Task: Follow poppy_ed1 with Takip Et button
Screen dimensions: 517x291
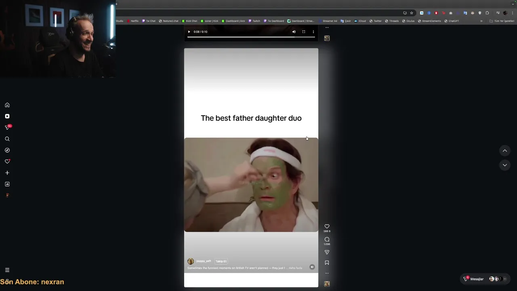Action: [221, 261]
